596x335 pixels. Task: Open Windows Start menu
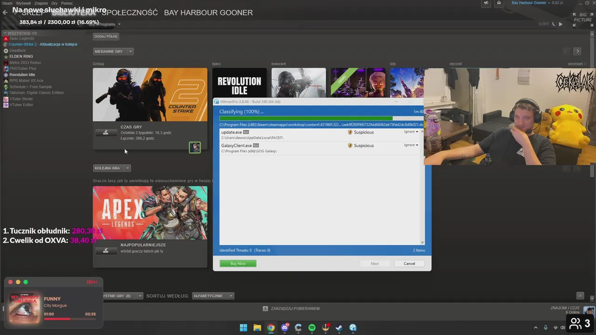pos(244,328)
